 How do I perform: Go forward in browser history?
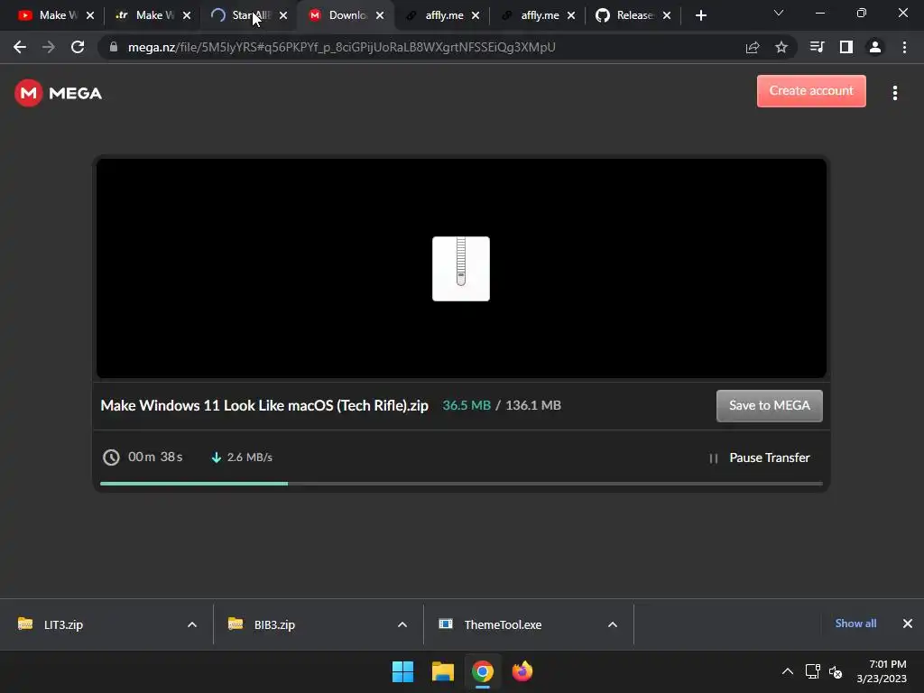click(x=49, y=47)
